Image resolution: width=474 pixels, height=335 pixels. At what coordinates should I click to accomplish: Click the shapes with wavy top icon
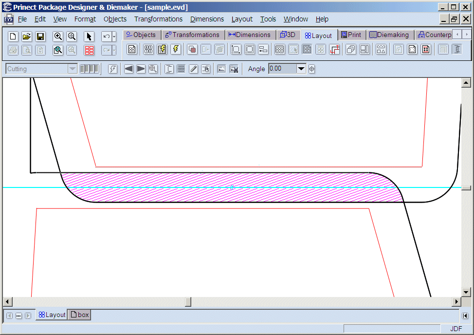pos(381,49)
